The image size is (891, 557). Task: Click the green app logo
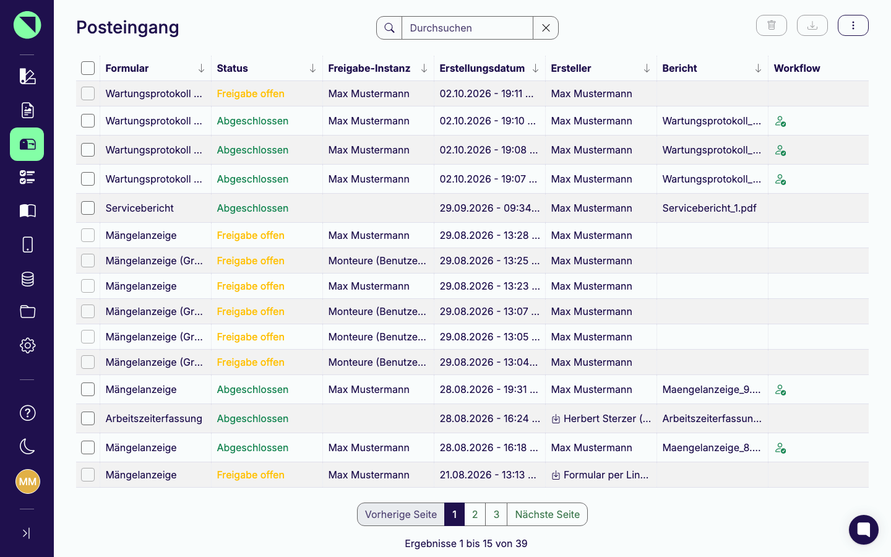point(27,25)
